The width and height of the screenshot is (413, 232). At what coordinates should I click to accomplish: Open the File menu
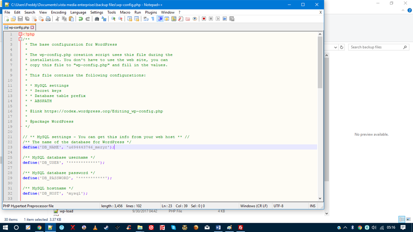pos(7,13)
